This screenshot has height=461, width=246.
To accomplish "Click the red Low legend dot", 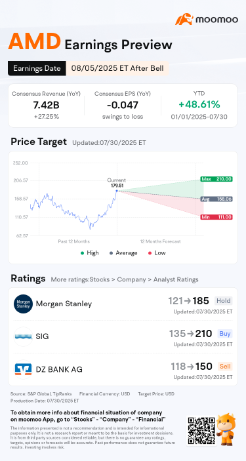I will tap(150, 253).
